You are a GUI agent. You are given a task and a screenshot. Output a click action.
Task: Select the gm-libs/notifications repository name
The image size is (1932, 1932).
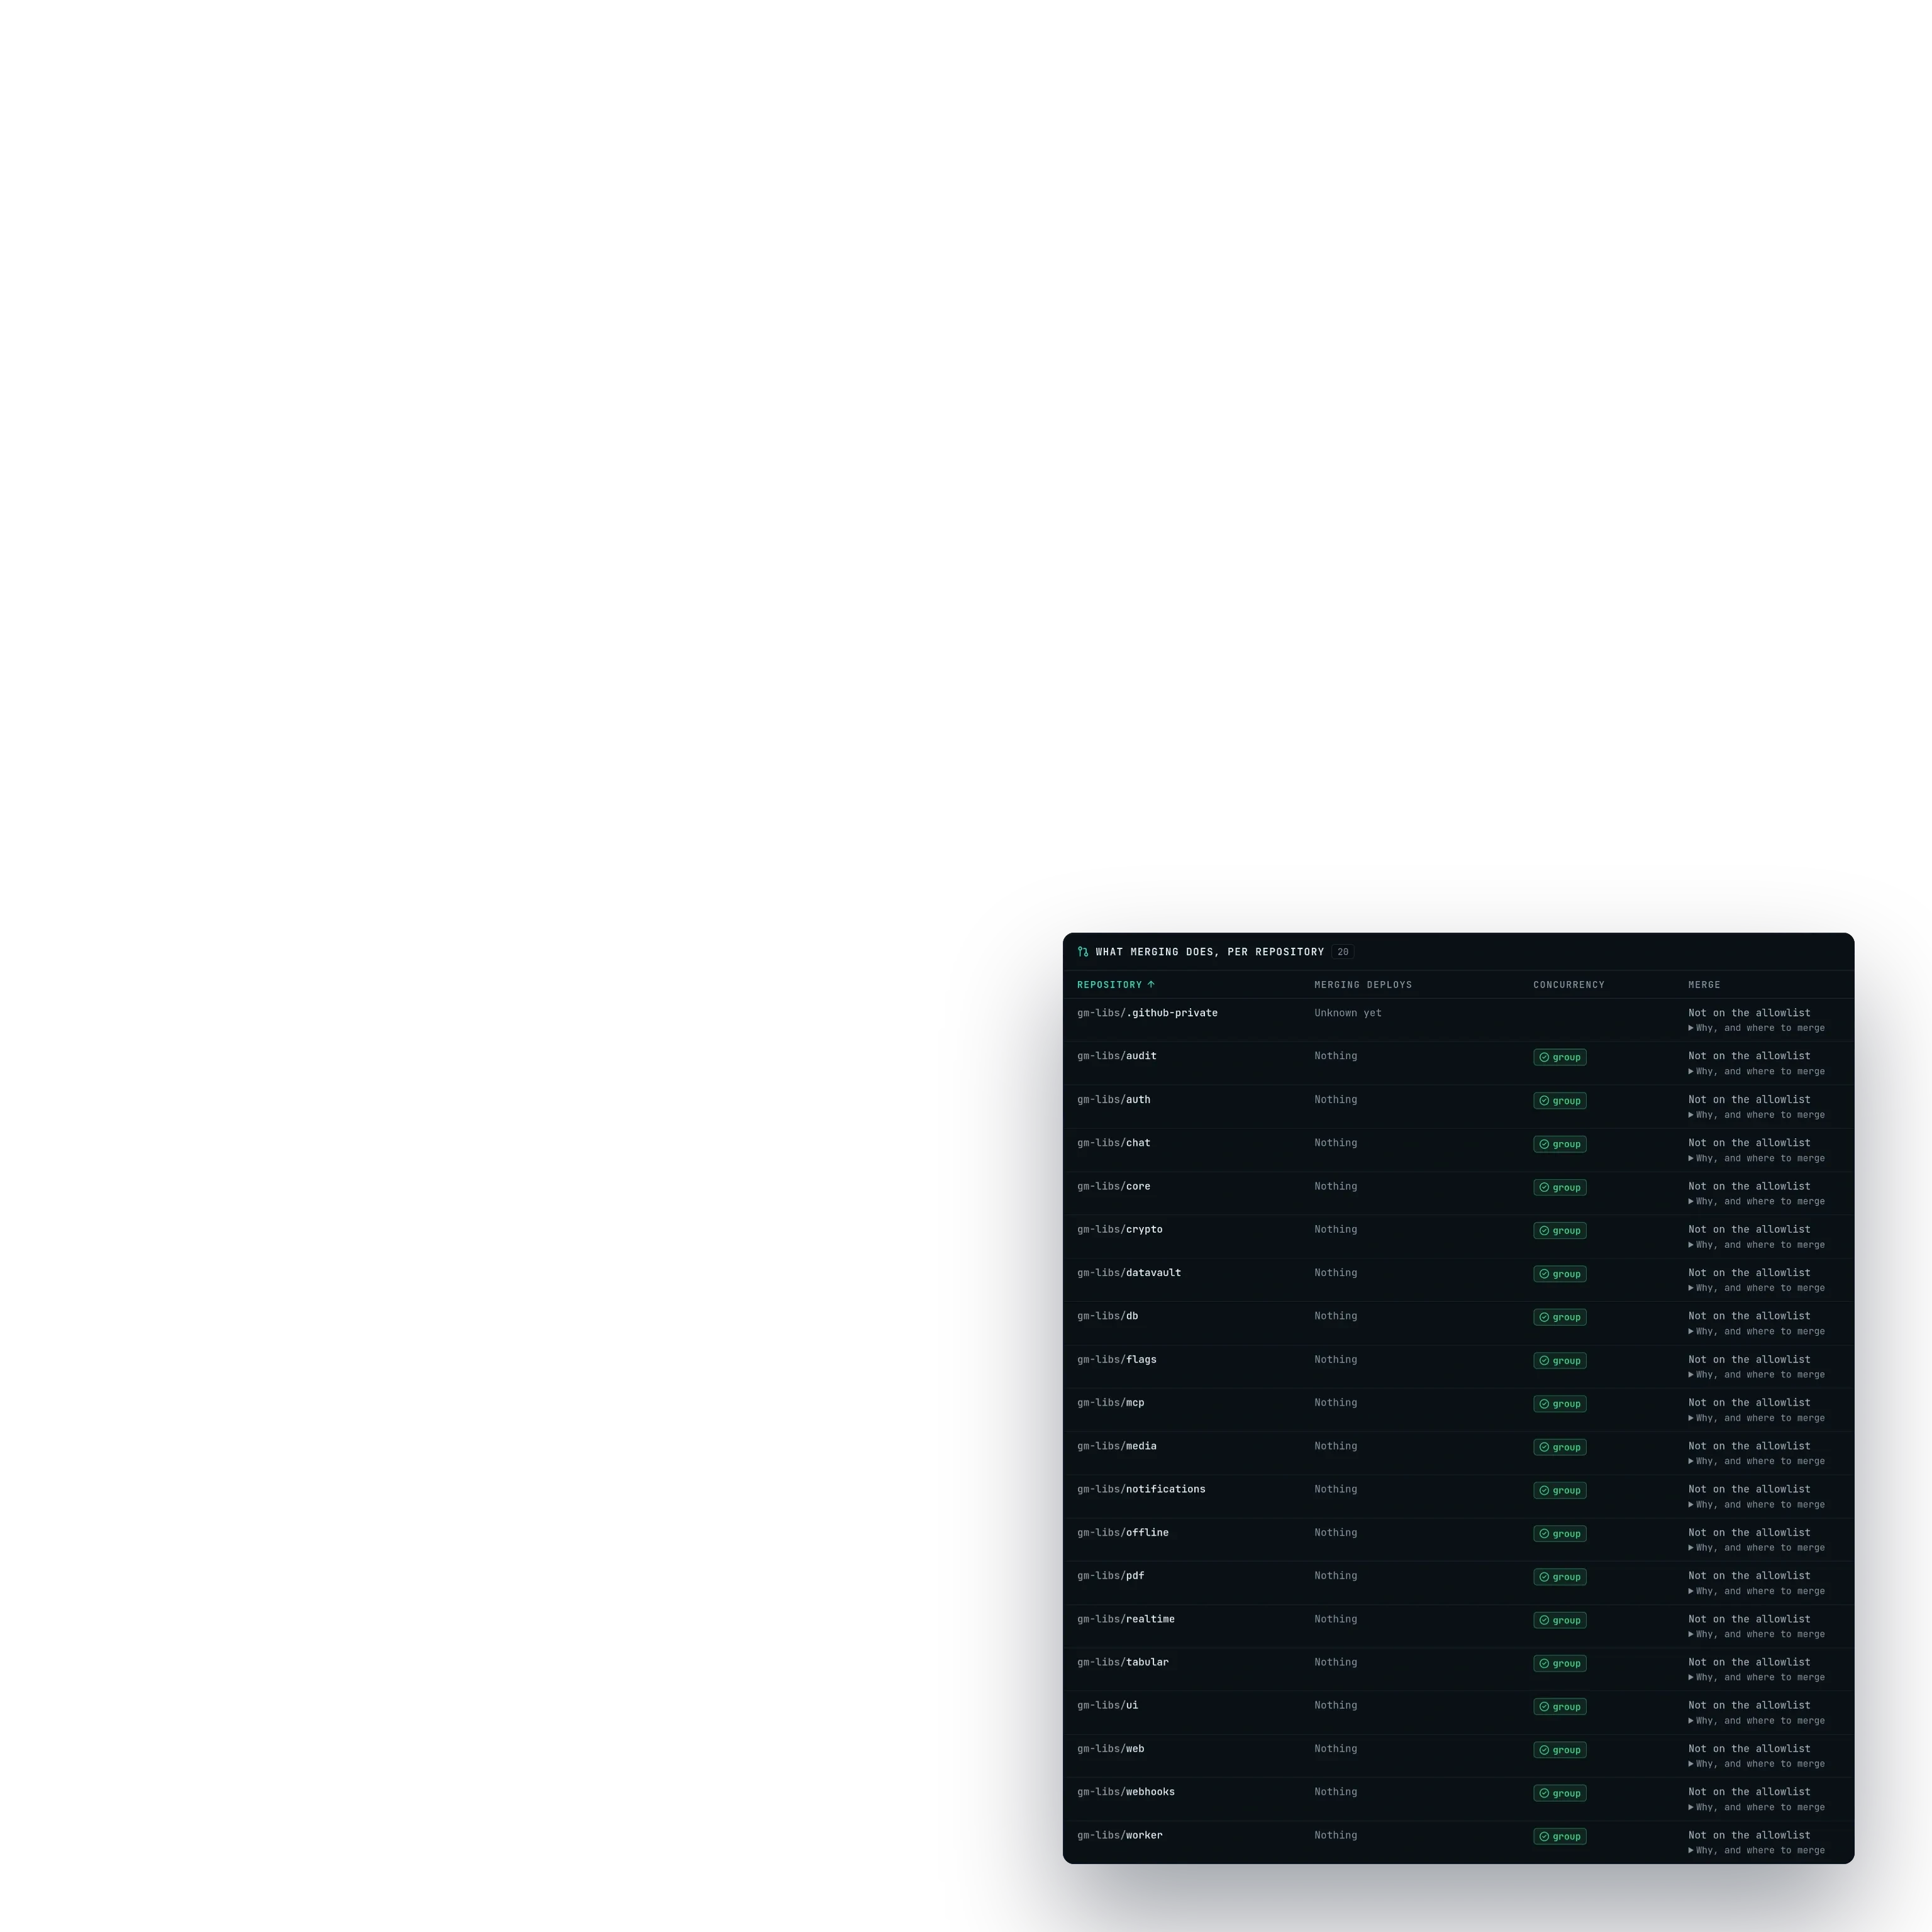[1141, 1490]
